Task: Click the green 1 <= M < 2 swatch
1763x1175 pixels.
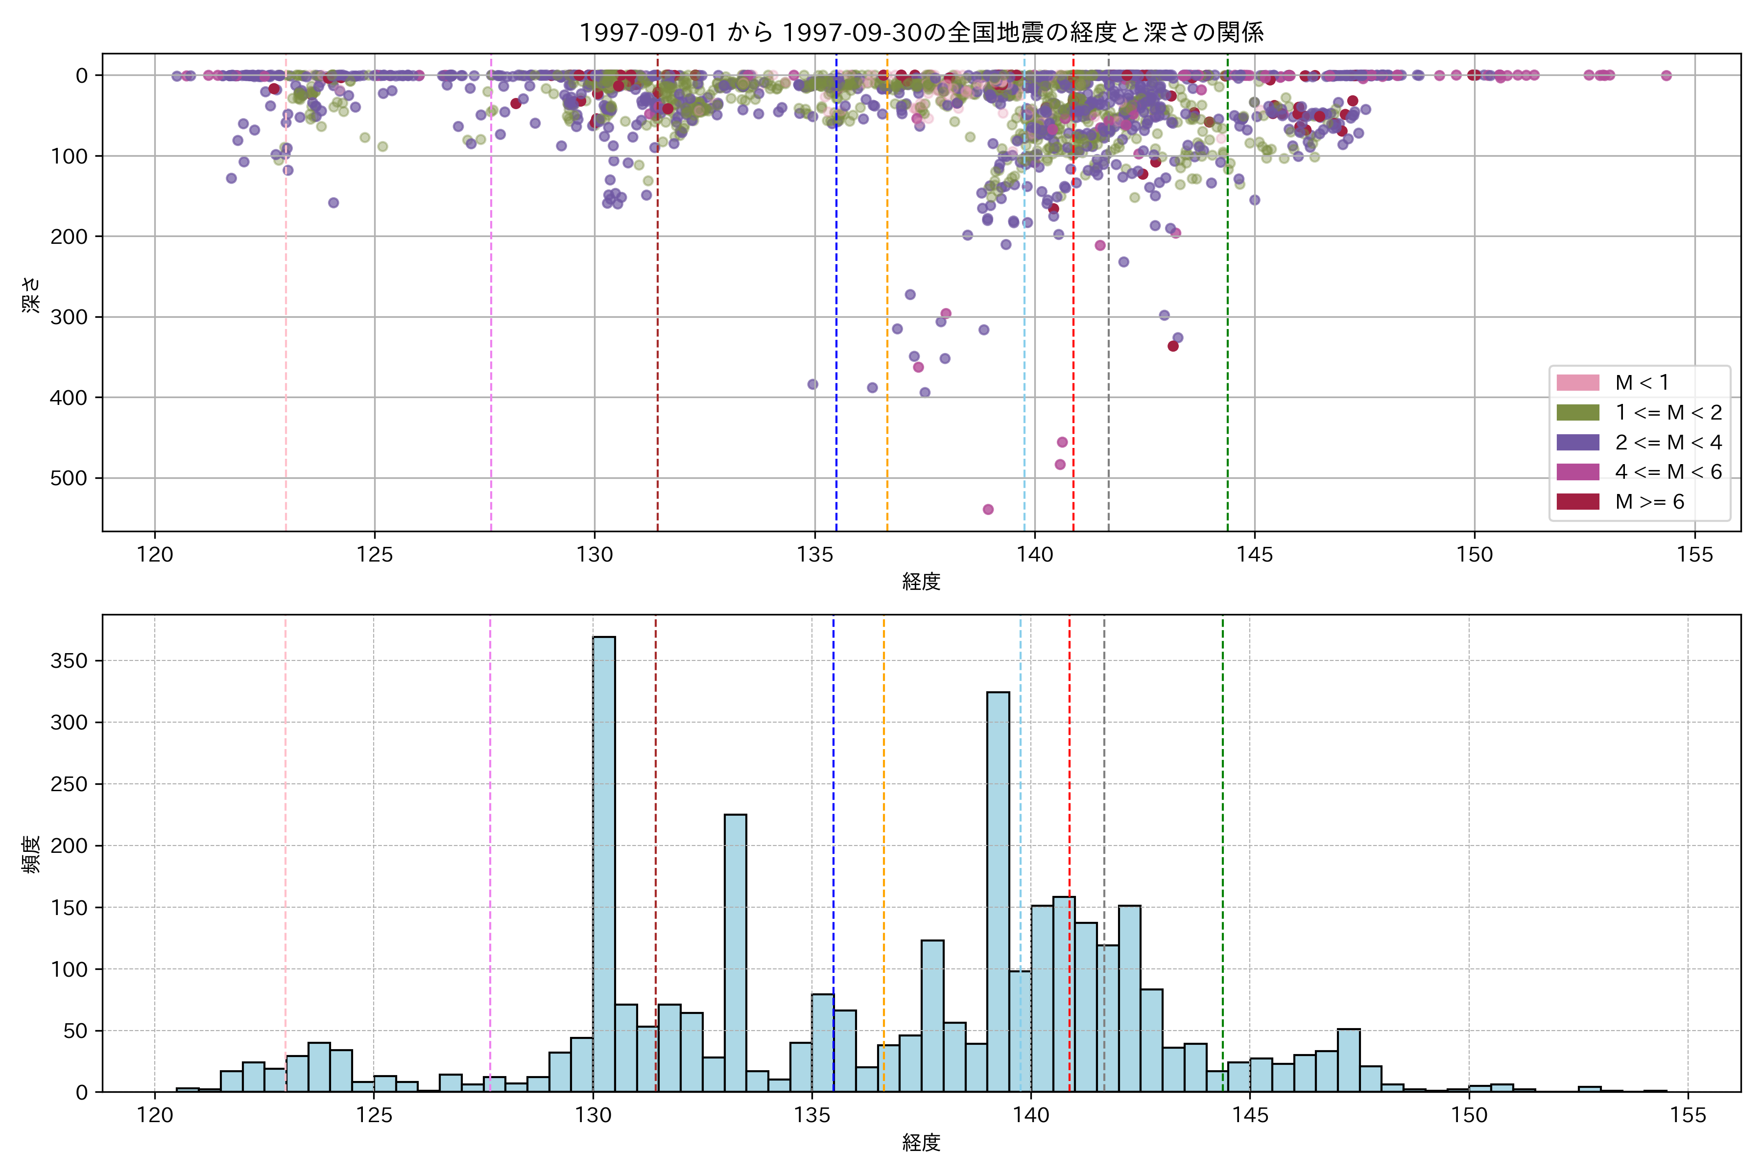Action: (x=1577, y=413)
